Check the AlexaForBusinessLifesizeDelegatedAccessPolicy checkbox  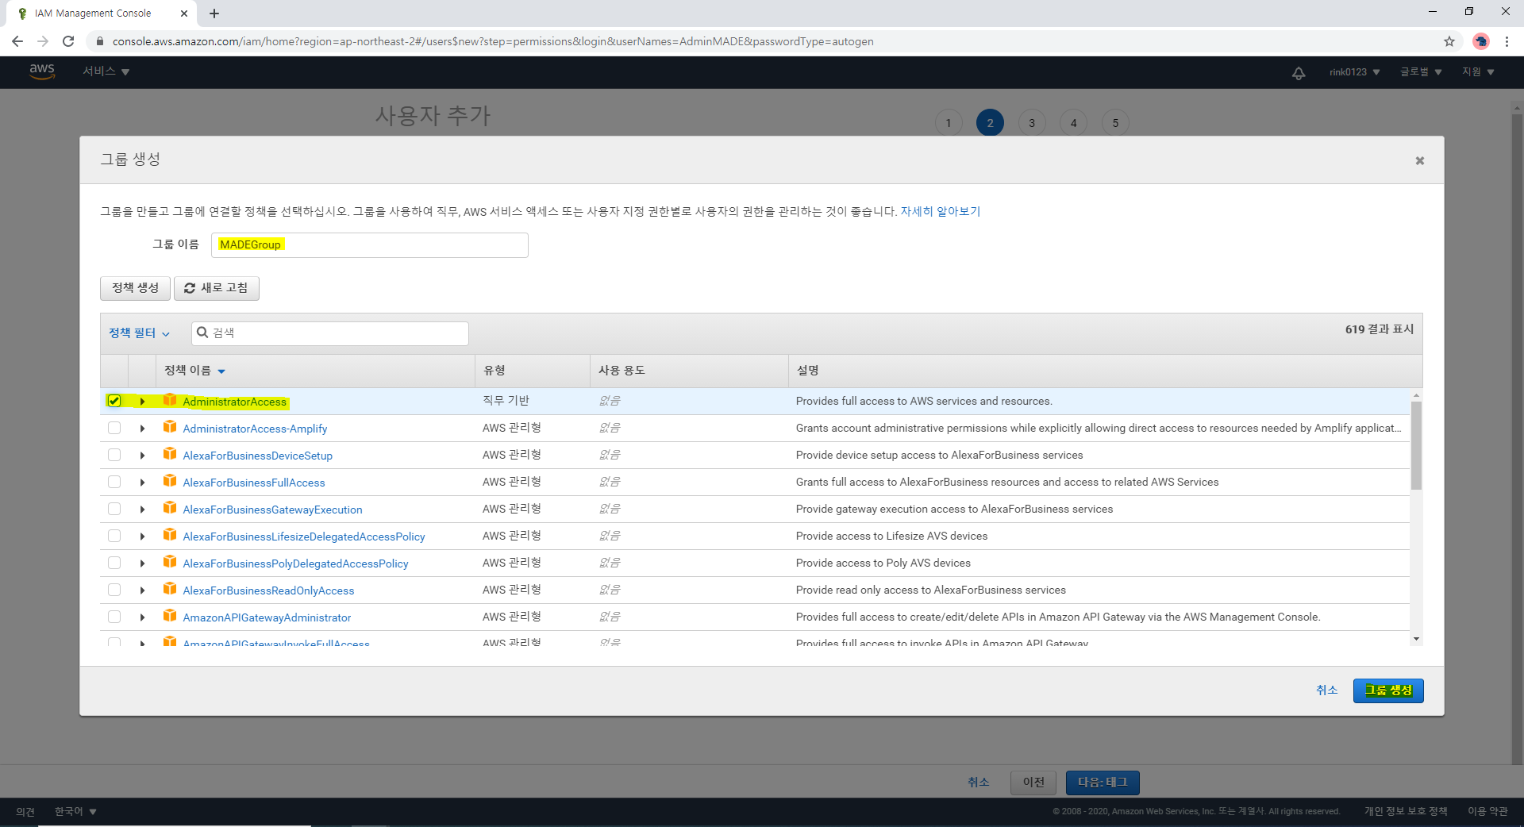point(114,536)
